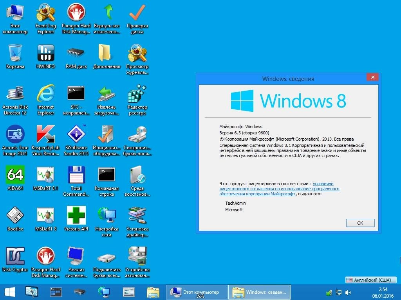Screen dimensions: 401x300
Task: Click the TechAdmin licensee name
Action: click(x=235, y=203)
